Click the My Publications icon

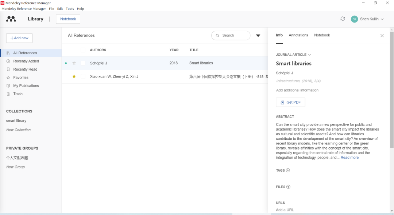click(8, 86)
